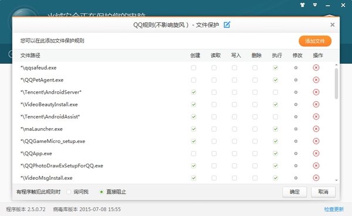Select the *\VideoMsgInstall.exe path text
This screenshot has width=352, height=216.
46,178
